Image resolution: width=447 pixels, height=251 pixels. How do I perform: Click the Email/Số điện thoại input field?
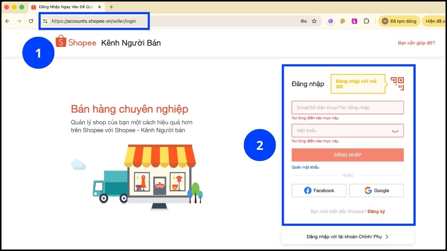click(x=347, y=107)
